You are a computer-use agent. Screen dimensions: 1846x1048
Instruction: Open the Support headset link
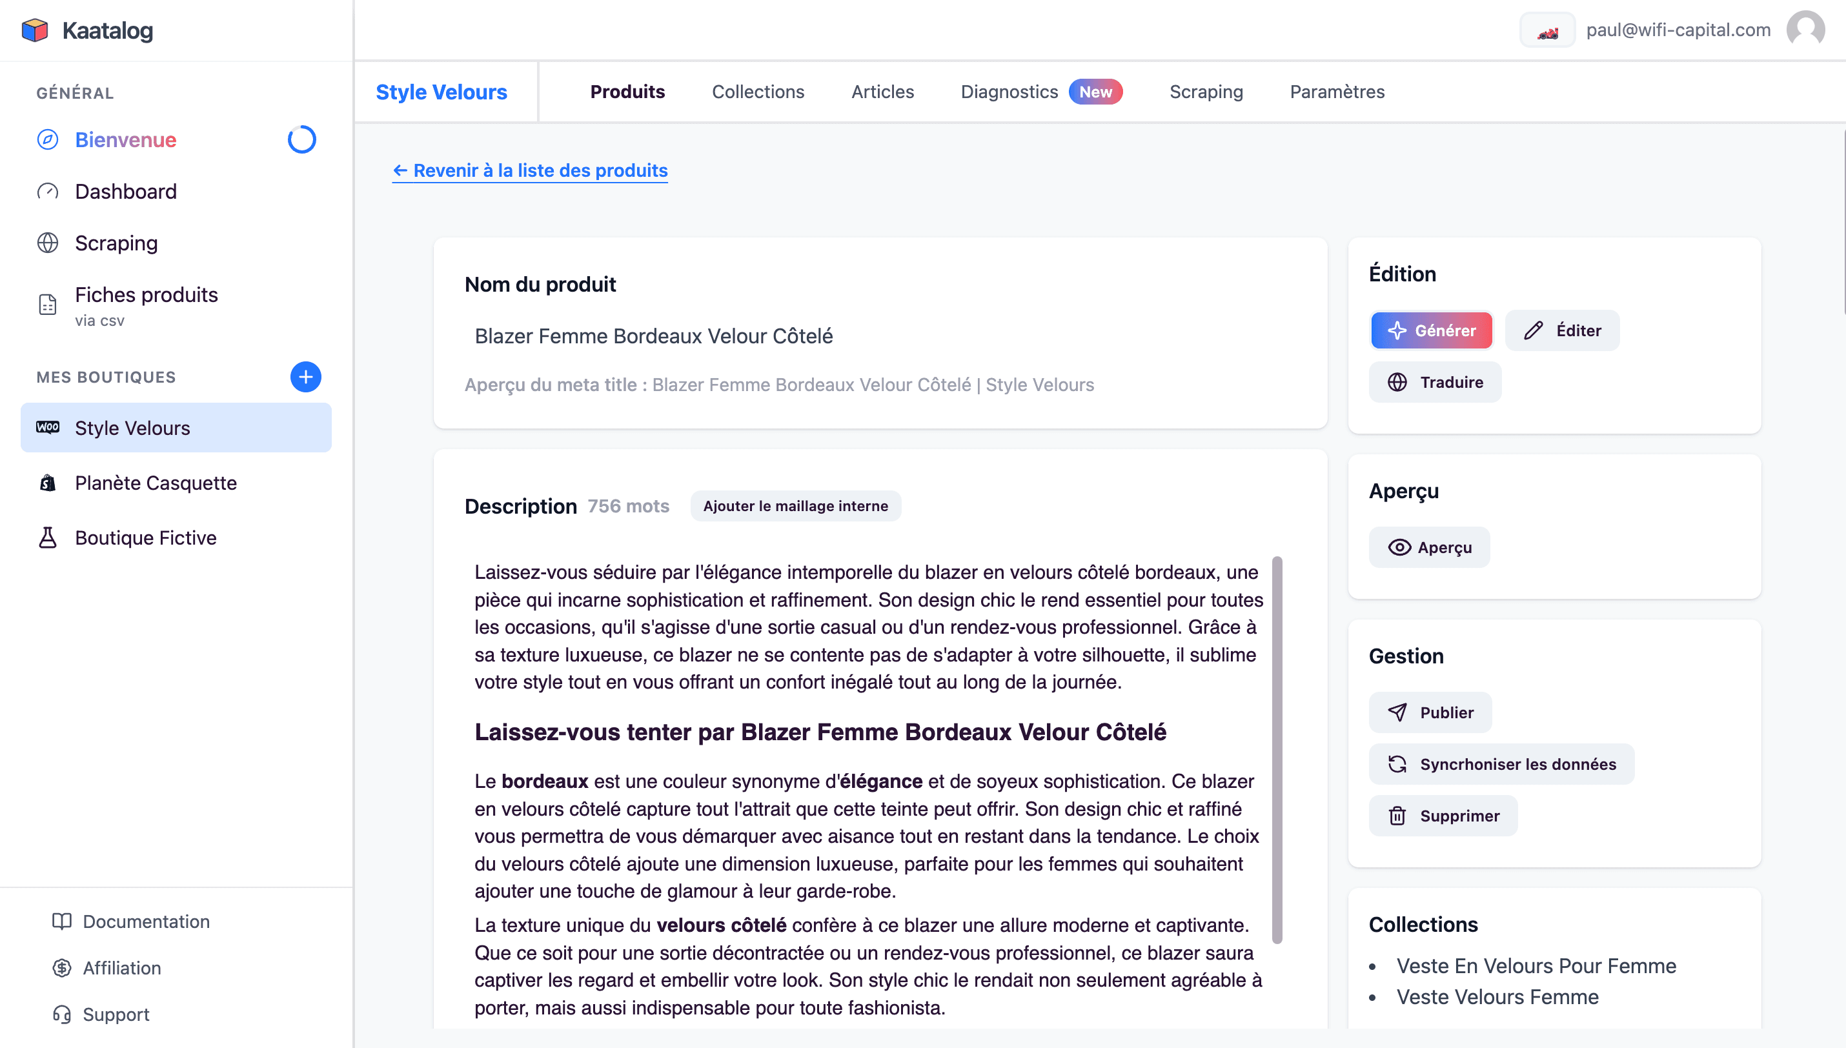(115, 1014)
